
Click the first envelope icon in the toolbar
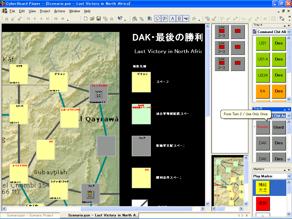[7, 19]
